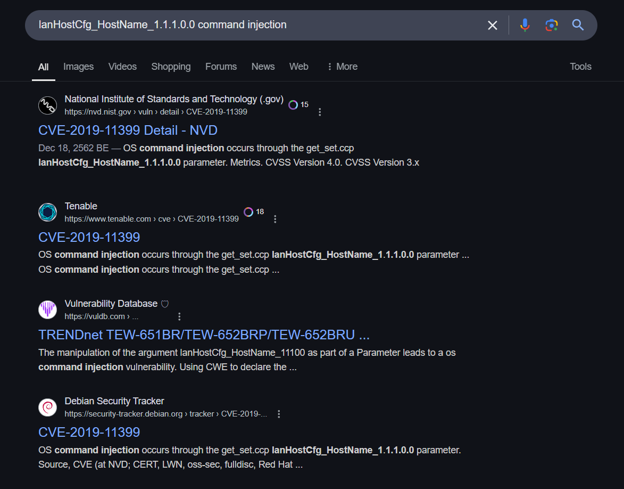Open more options for the vuldb.com result
Screen dimensions: 624x489
coord(179,316)
